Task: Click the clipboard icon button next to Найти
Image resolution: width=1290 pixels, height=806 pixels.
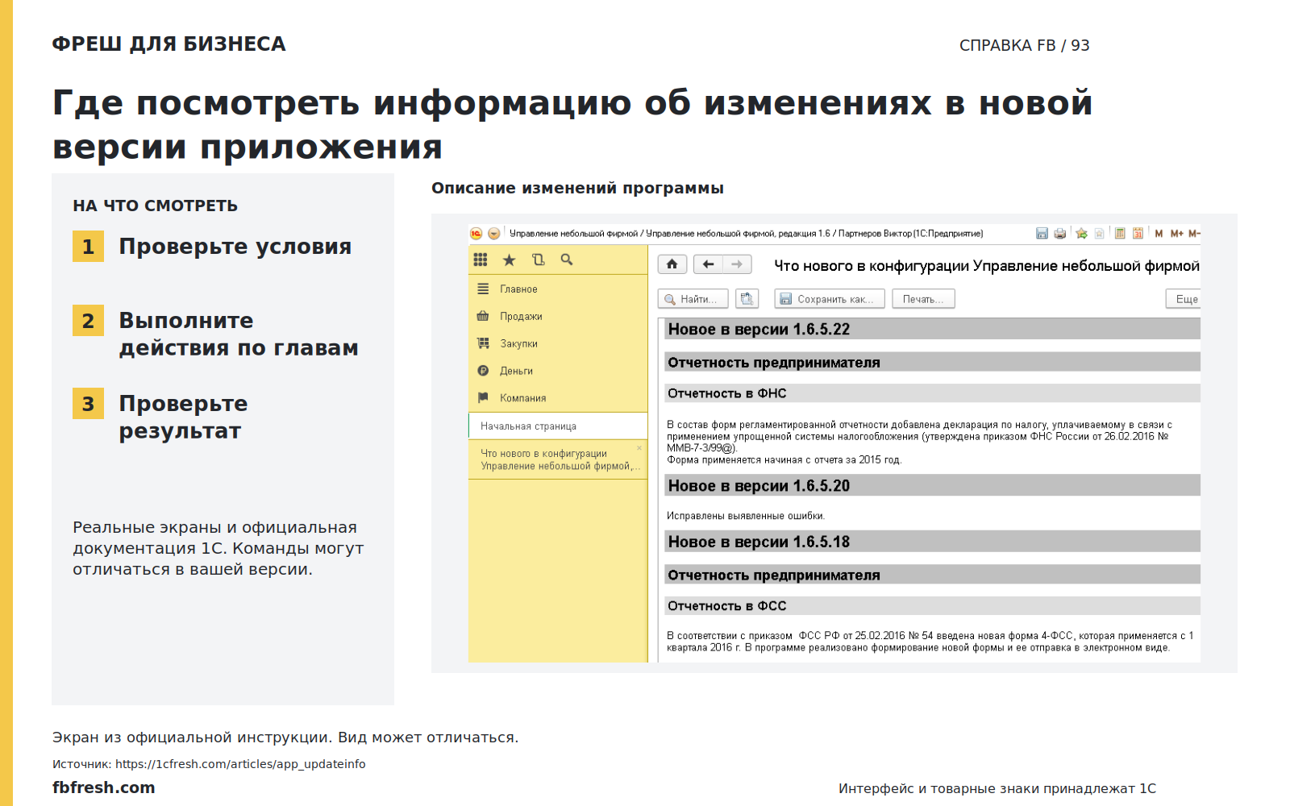Action: point(747,299)
